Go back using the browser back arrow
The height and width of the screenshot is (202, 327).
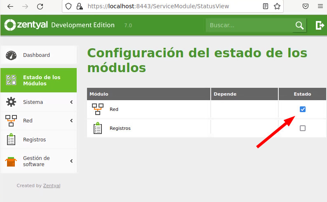[10, 7]
